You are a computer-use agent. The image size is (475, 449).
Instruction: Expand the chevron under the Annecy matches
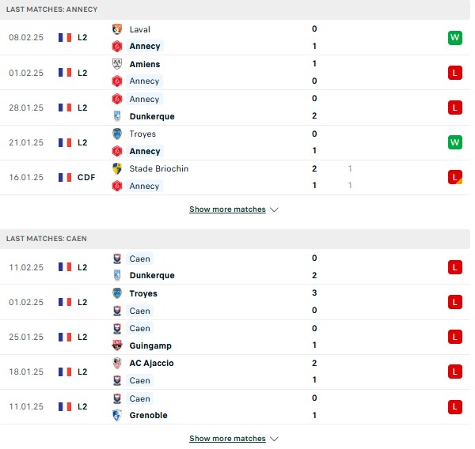274,209
